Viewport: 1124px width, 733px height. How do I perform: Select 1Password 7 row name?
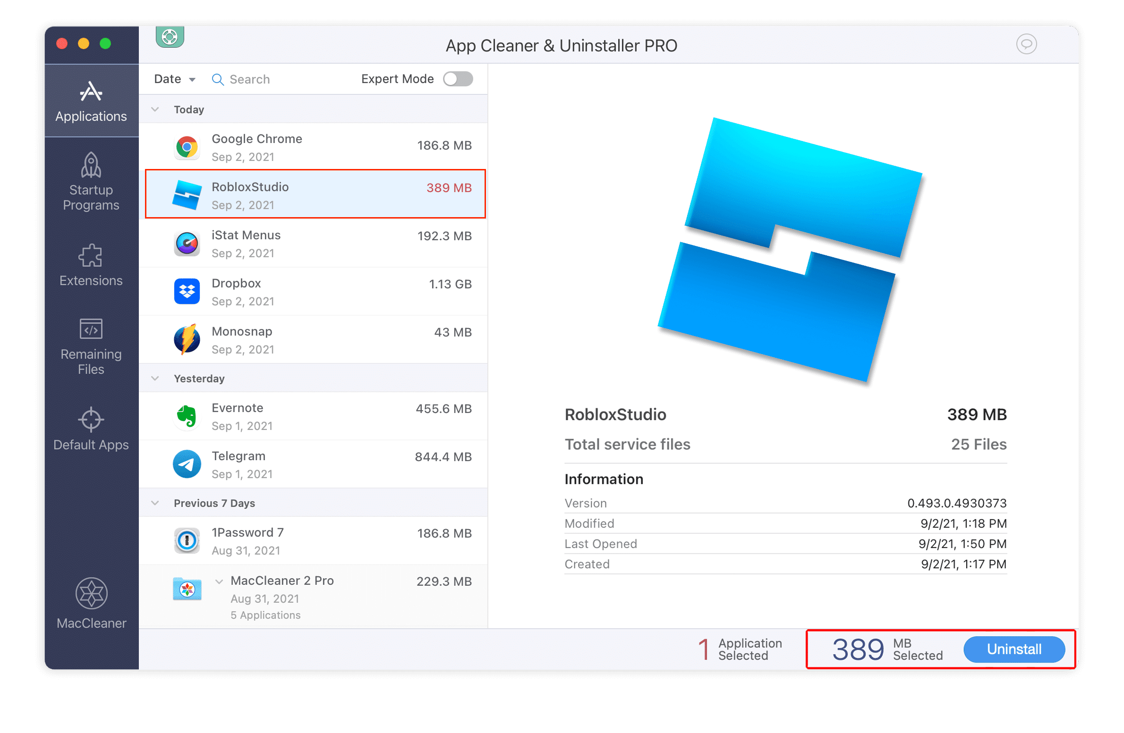[247, 532]
